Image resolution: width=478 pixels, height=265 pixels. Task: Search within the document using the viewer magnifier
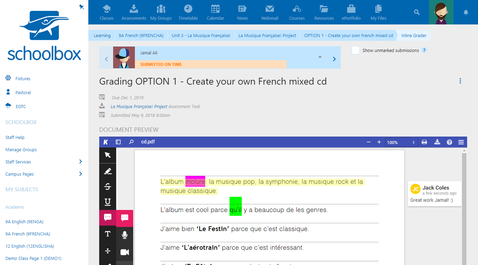[131, 142]
